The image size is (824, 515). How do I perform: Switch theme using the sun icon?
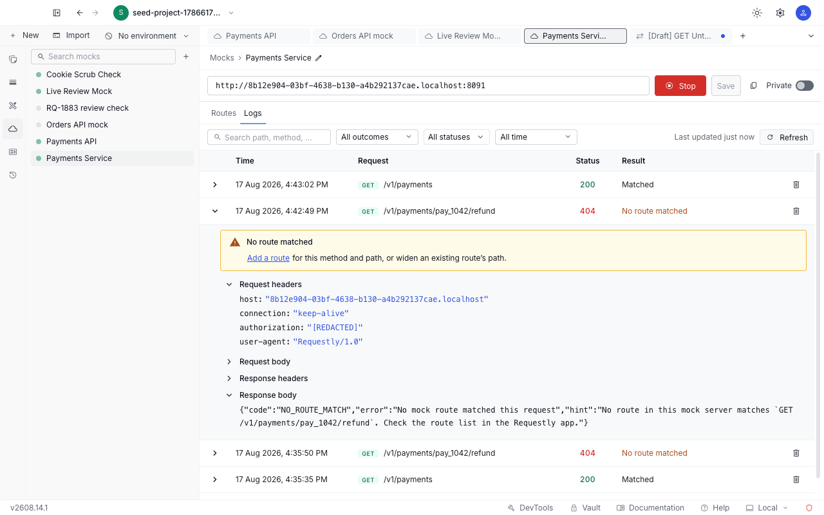coord(757,13)
